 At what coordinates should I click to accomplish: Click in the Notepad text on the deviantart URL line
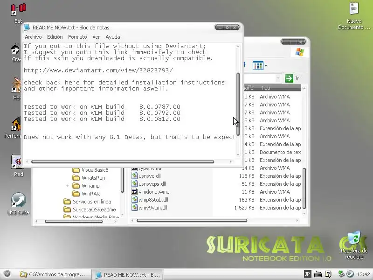[x=98, y=70]
